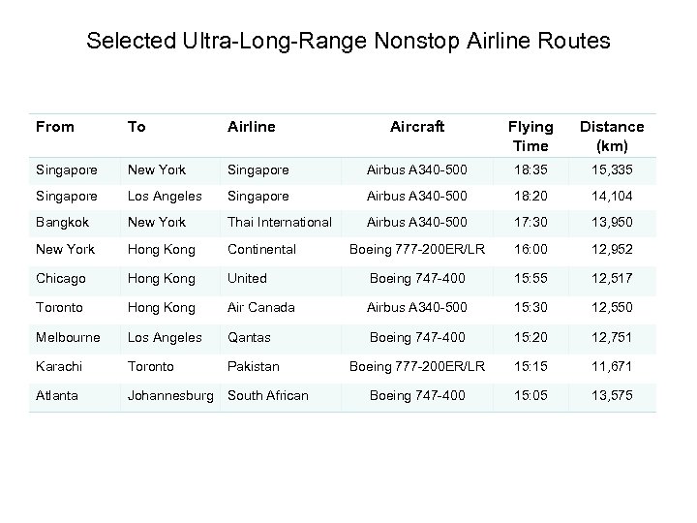Viewport: 697px width, 523px height.
Task: Select the From column header
Action: click(x=54, y=127)
